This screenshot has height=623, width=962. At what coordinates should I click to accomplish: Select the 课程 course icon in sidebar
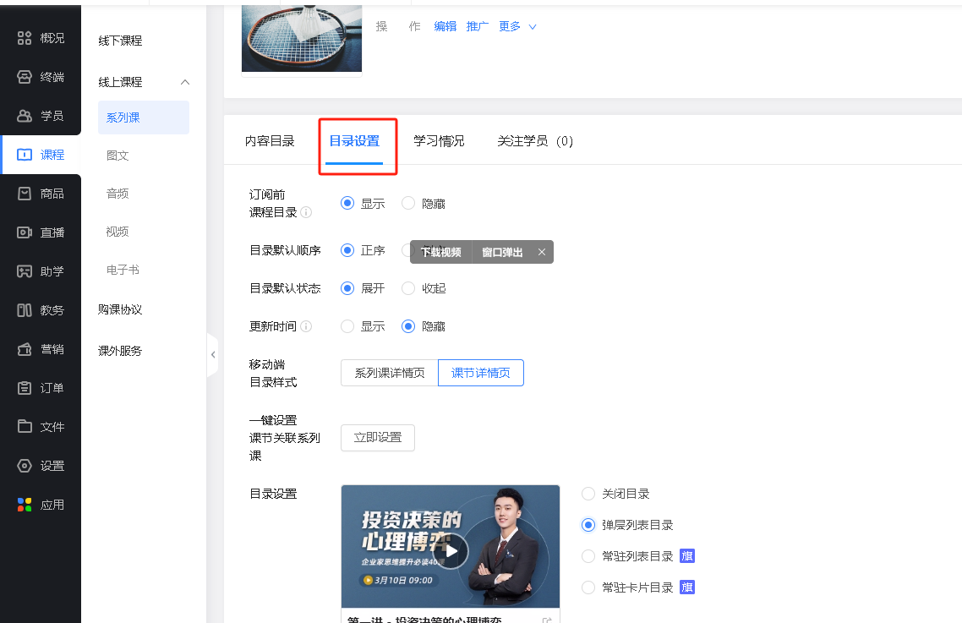[24, 155]
